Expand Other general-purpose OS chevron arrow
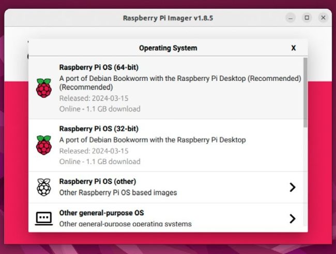Image resolution: width=336 pixels, height=254 pixels. (292, 219)
